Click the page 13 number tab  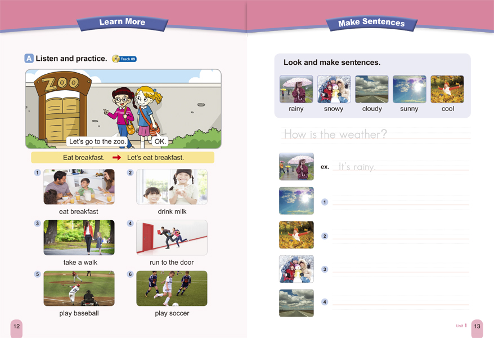point(477,328)
